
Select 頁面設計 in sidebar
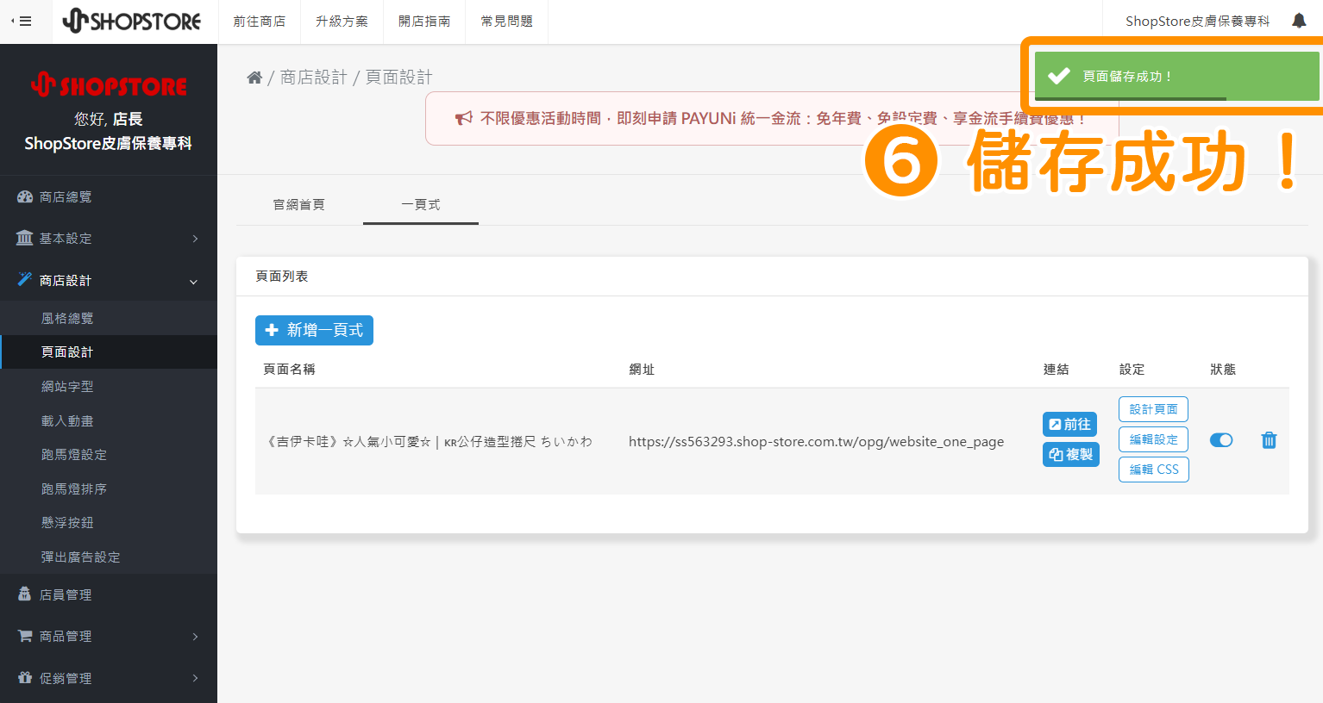tap(109, 351)
